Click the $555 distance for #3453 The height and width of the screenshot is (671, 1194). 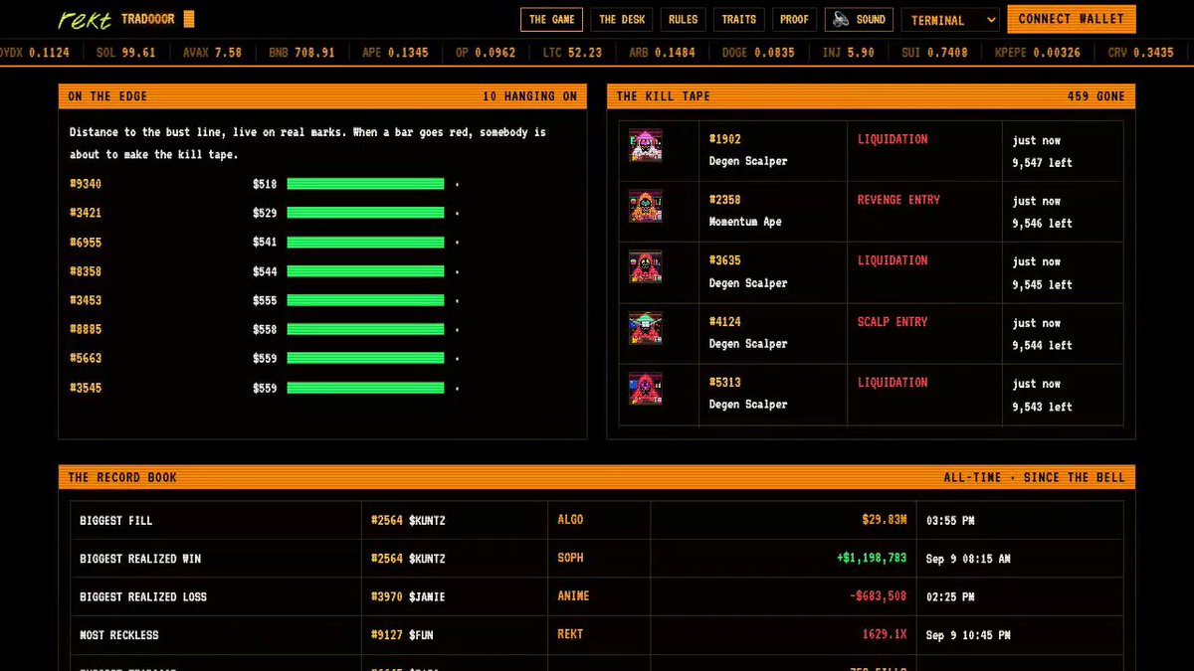265,300
